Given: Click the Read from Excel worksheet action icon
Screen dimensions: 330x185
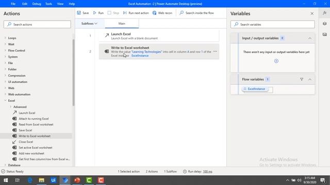Looking at the screenshot, I should click(14, 124).
